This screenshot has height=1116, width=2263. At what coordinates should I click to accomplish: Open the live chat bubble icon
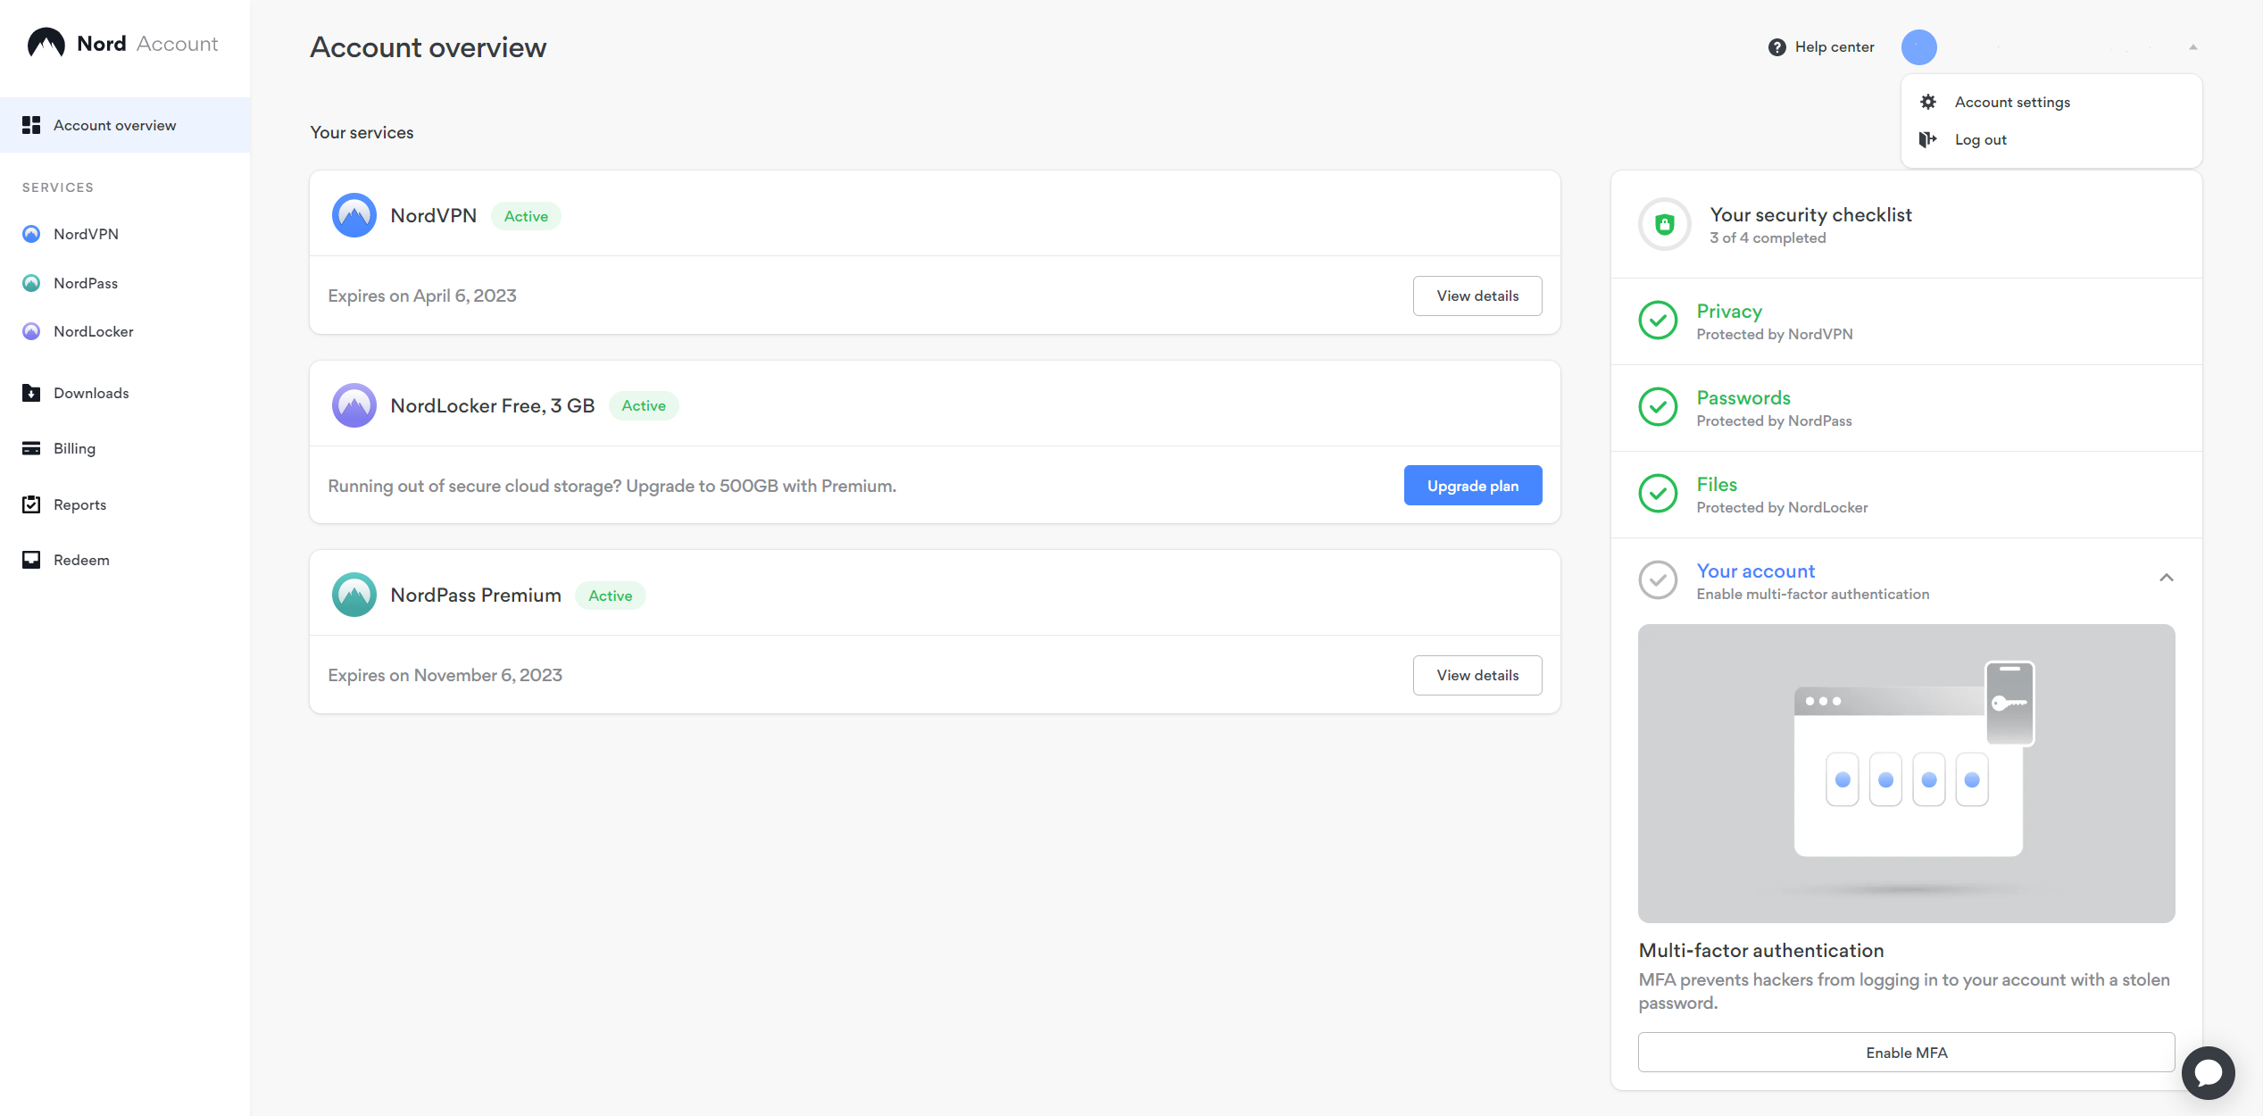coord(2208,1072)
